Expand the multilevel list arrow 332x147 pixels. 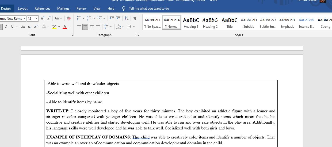click(x=104, y=19)
